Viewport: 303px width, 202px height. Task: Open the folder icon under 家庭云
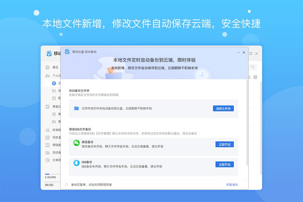(x=54, y=122)
